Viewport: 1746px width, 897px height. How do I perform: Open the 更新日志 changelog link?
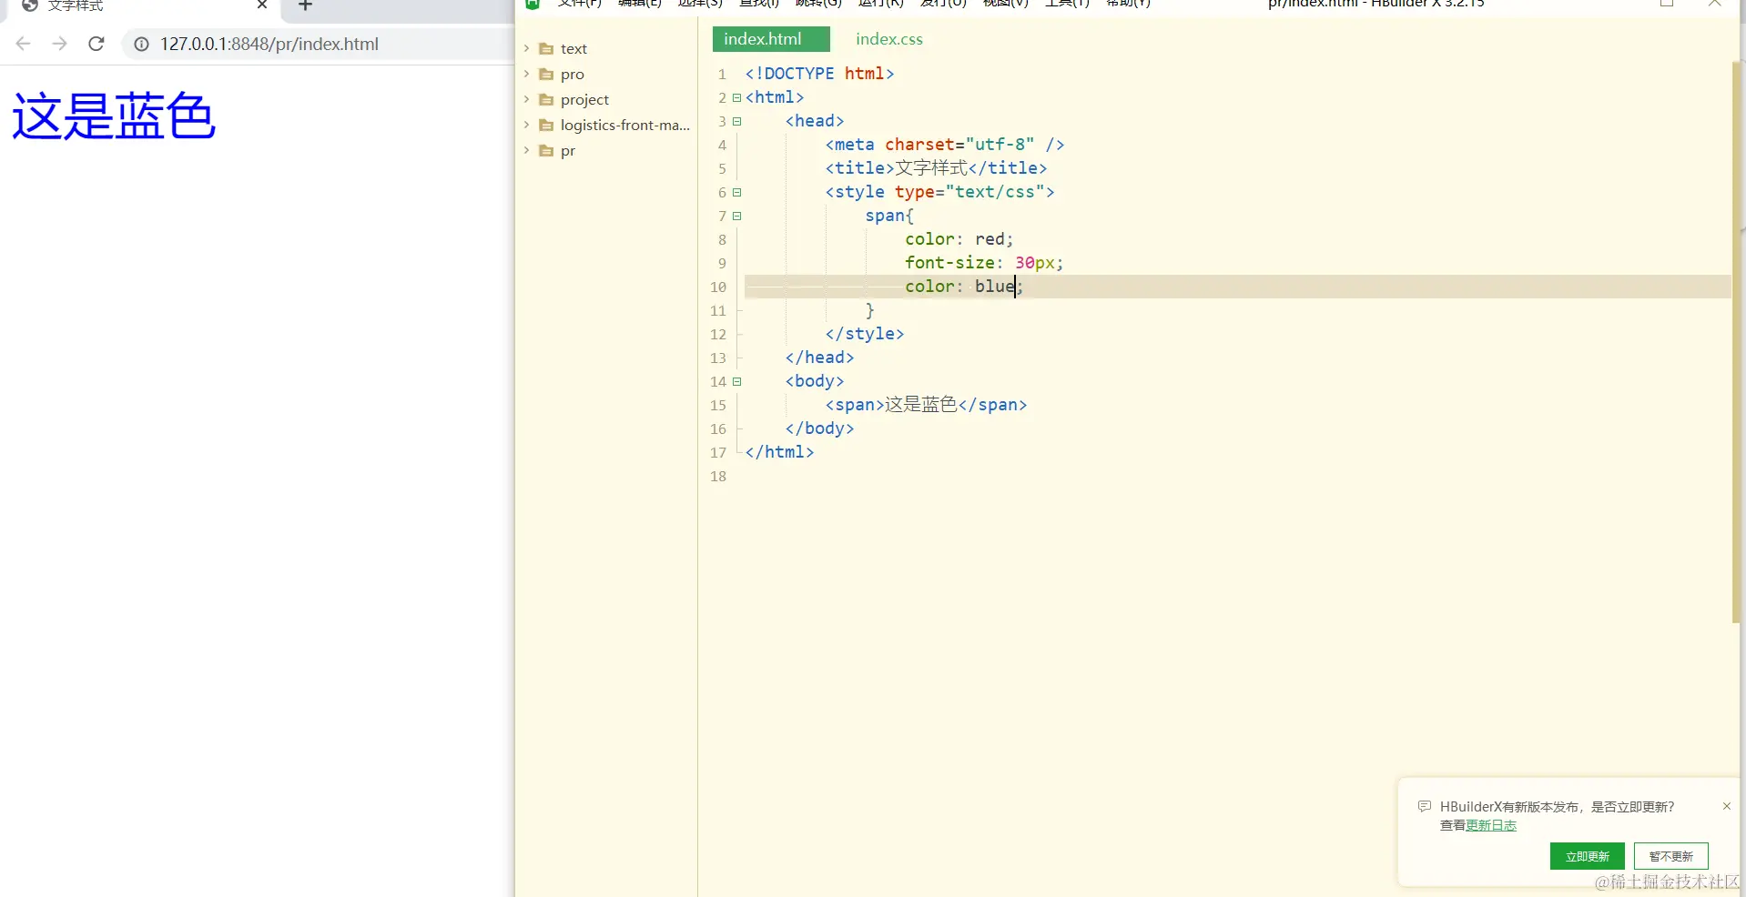click(1491, 825)
